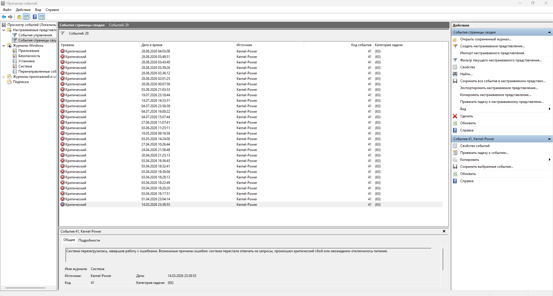
Task: Collapse the 'Событие 41, Kernel-Power' actions section
Action: click(x=549, y=139)
